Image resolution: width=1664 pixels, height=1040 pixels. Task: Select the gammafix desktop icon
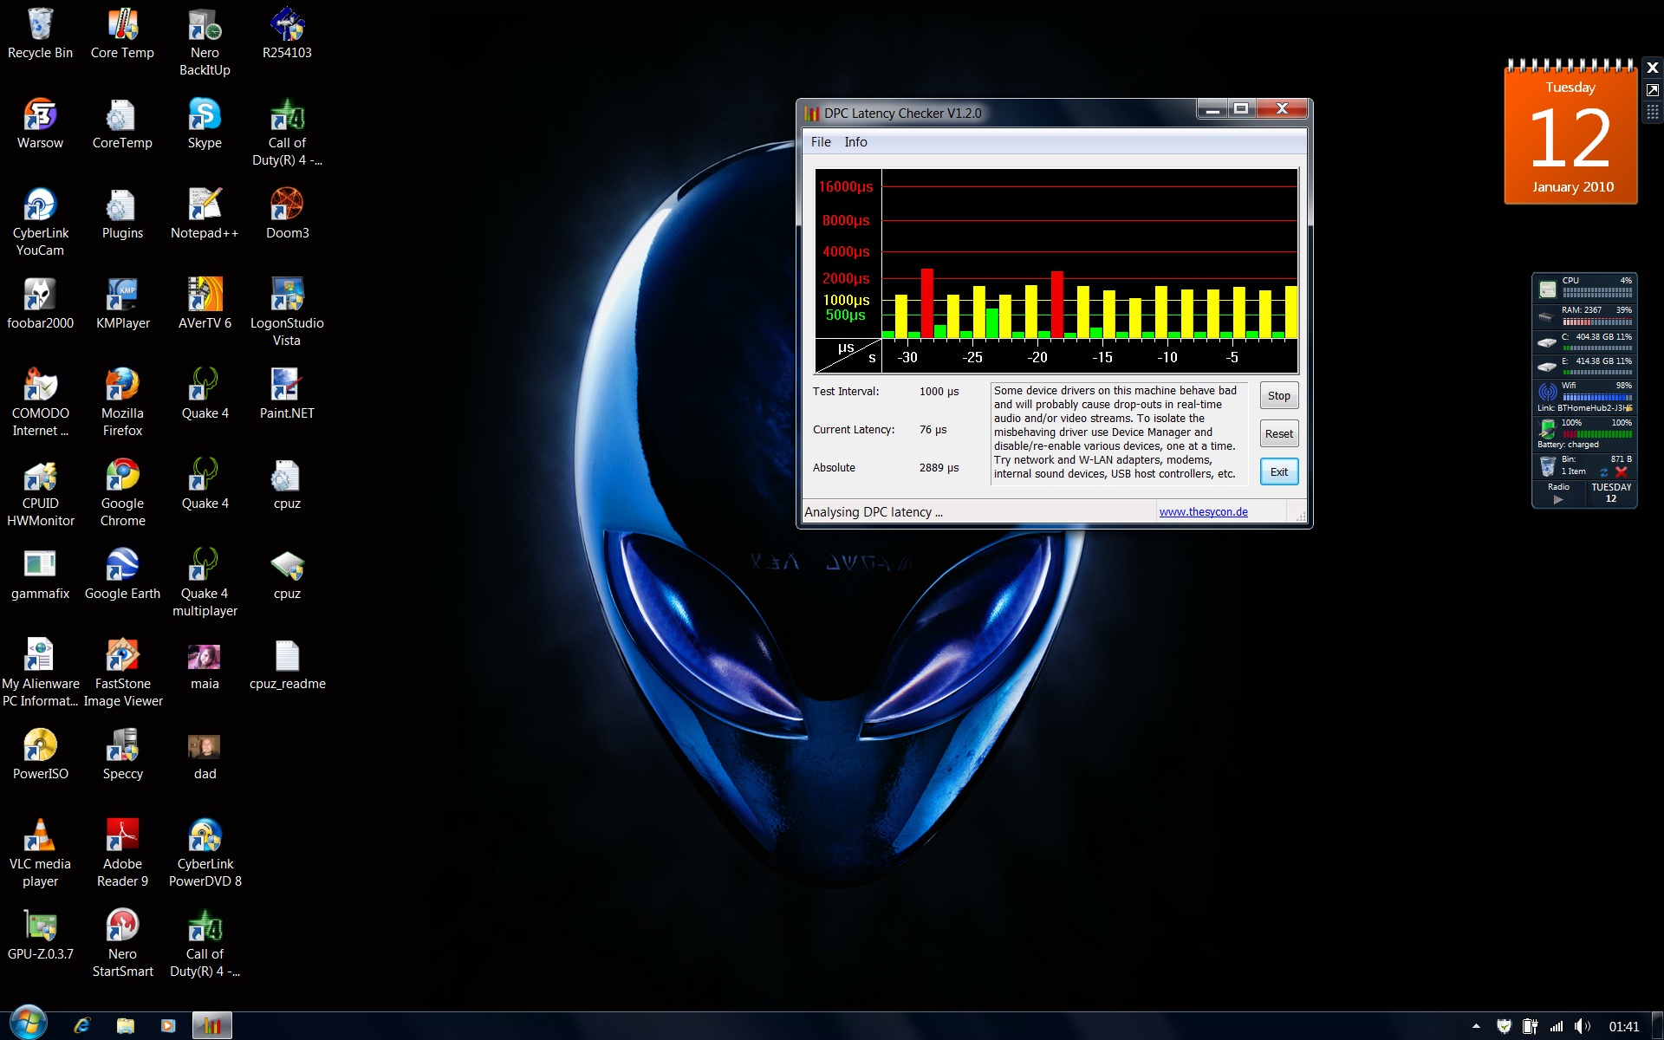click(40, 575)
